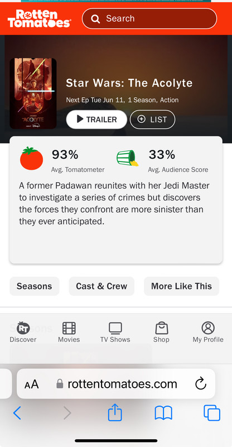Image resolution: width=232 pixels, height=447 pixels.
Task: View the 93% Avg. Tomatometer score
Action: tap(78, 161)
